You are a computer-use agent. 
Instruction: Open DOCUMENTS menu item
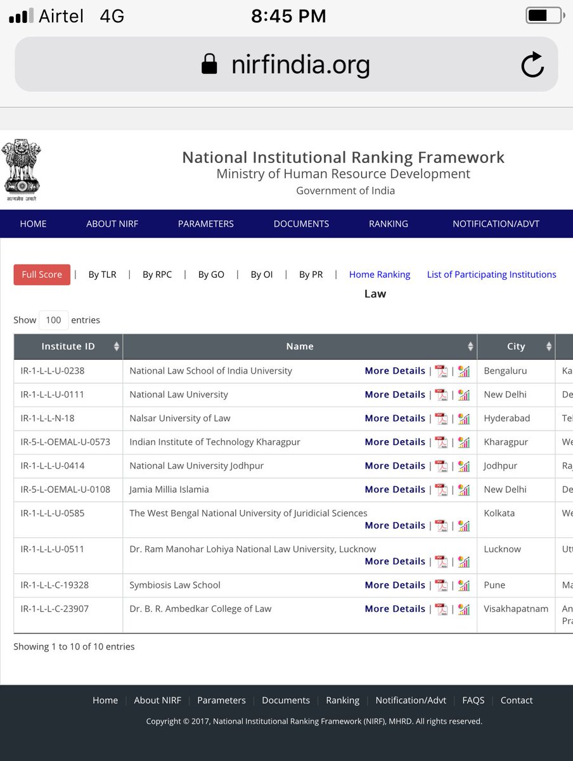[301, 224]
